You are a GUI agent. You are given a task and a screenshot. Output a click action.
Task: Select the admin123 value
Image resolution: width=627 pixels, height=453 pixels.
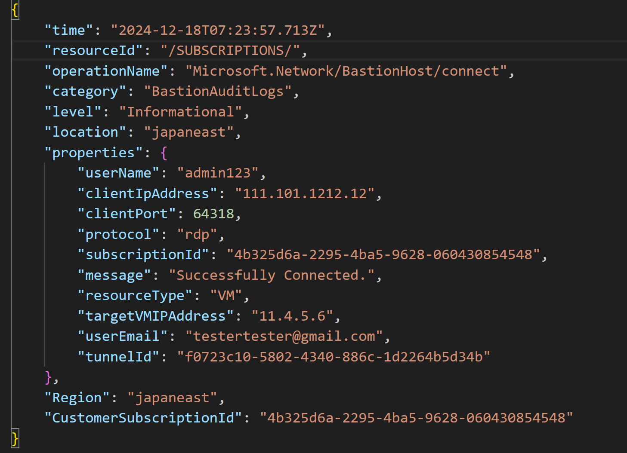[x=218, y=173]
